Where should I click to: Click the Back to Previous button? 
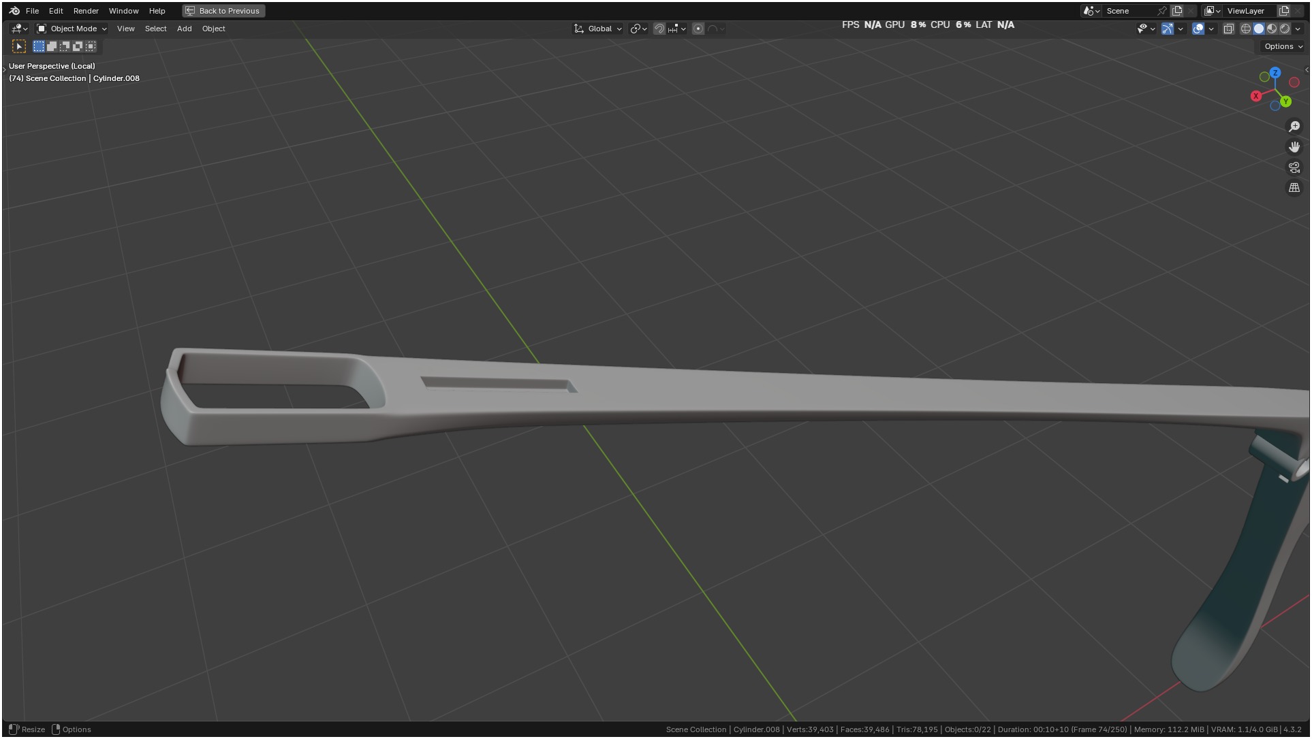coord(223,11)
